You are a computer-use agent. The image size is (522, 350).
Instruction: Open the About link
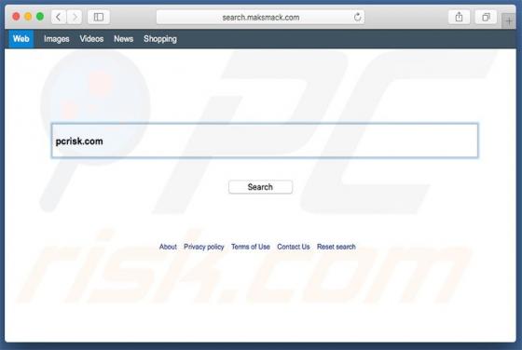point(168,247)
